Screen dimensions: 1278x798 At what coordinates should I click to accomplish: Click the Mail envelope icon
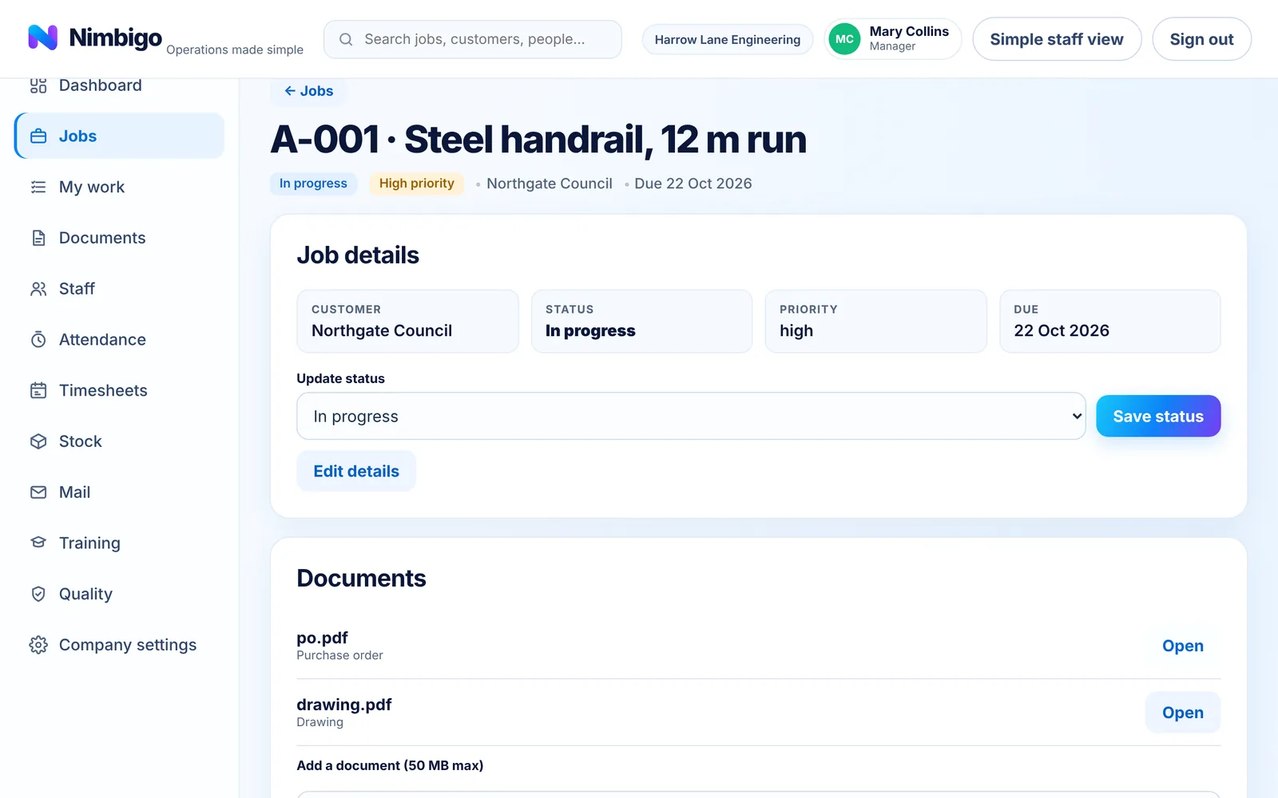(x=38, y=492)
